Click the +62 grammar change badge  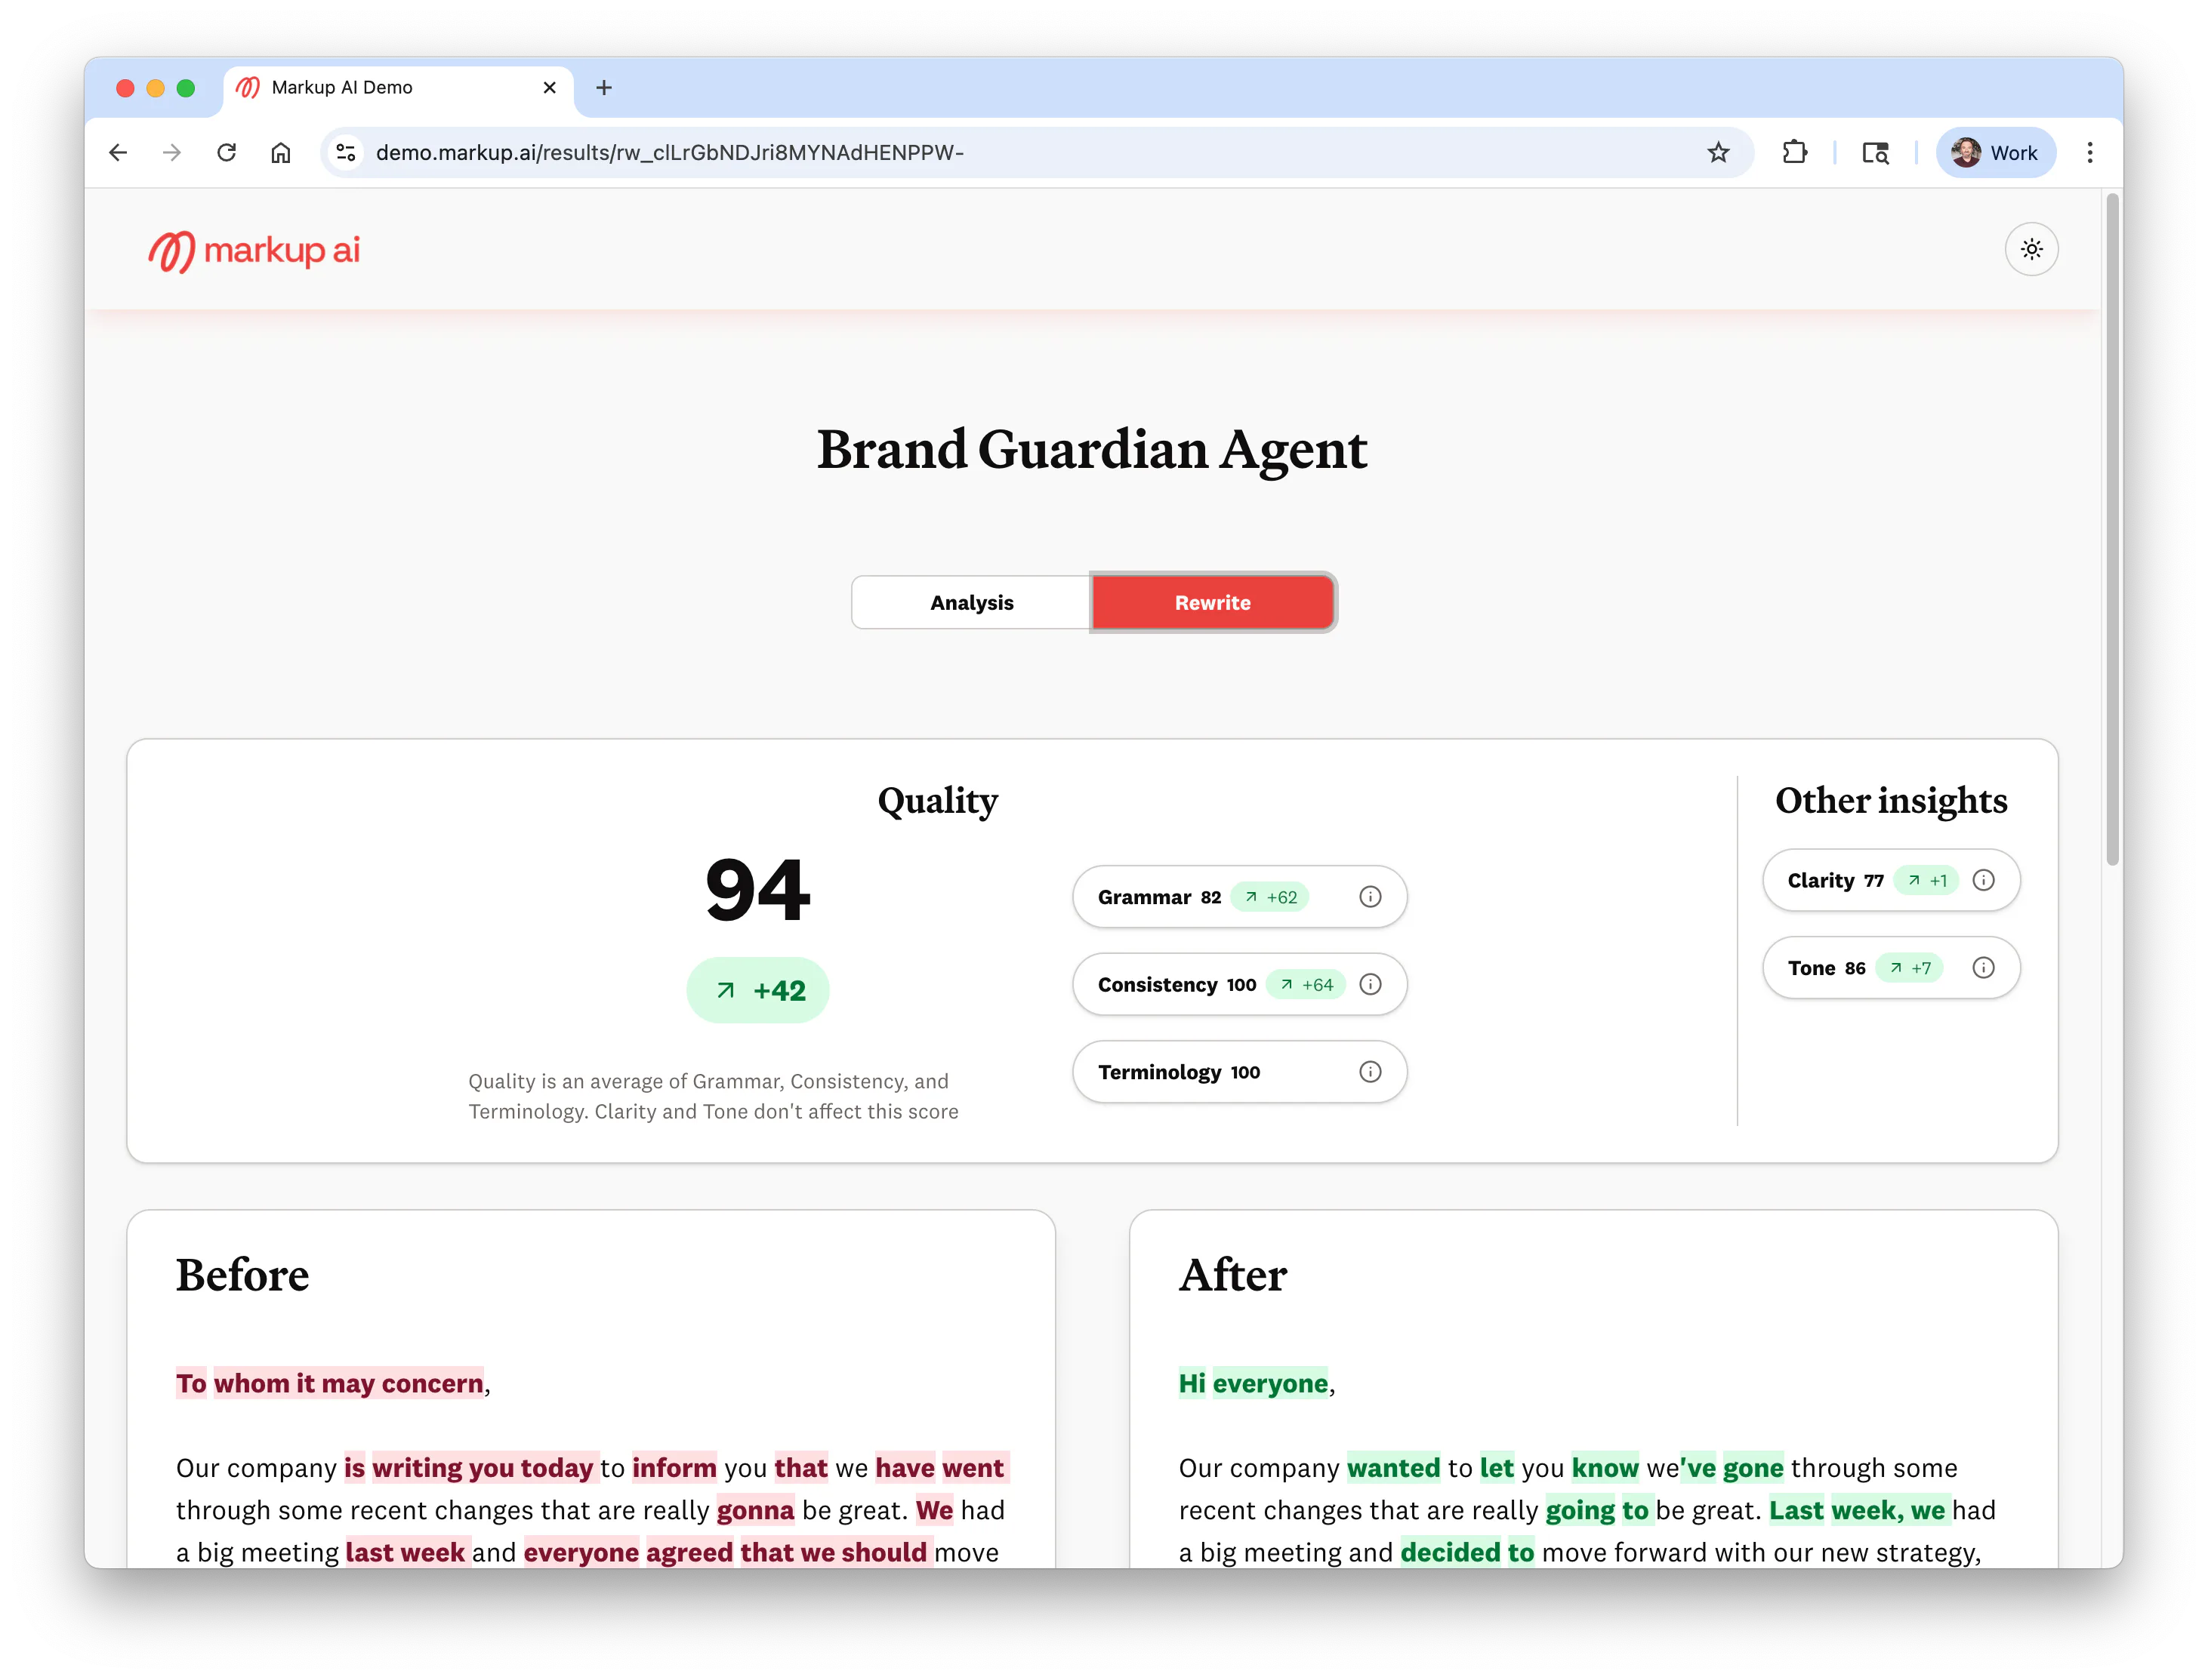[x=1269, y=897]
